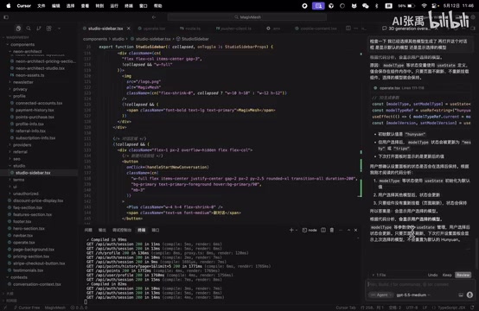
Task: Close the studio-sidebar.tsx tab
Action: point(129,29)
